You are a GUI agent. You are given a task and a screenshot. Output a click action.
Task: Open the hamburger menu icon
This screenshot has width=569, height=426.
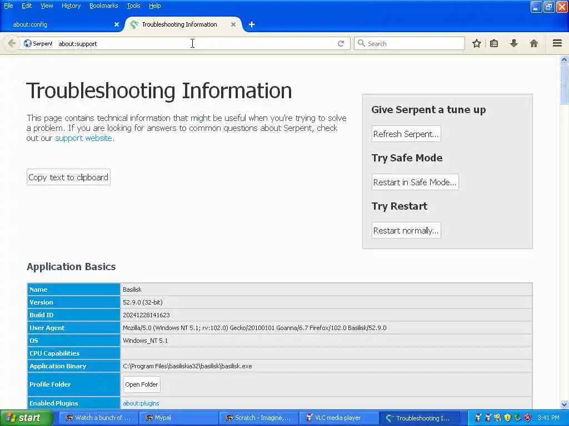557,43
